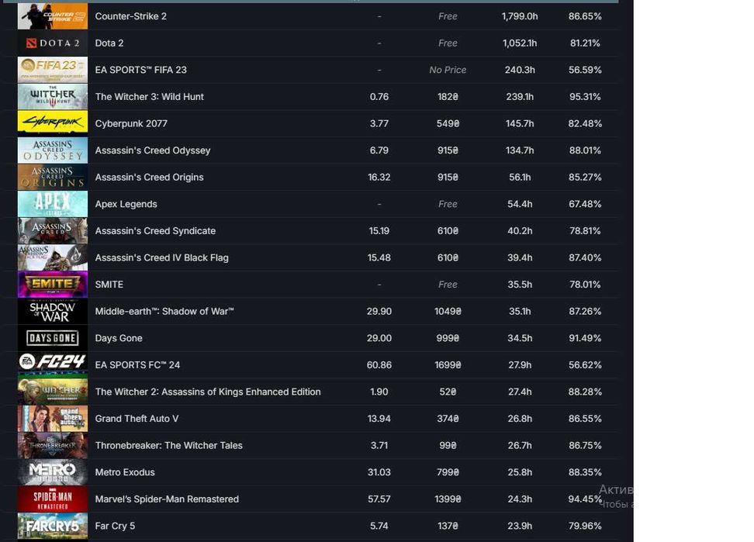The width and height of the screenshot is (754, 542).
Task: Click the 94.45% rating for Spider-Man
Action: tap(585, 499)
